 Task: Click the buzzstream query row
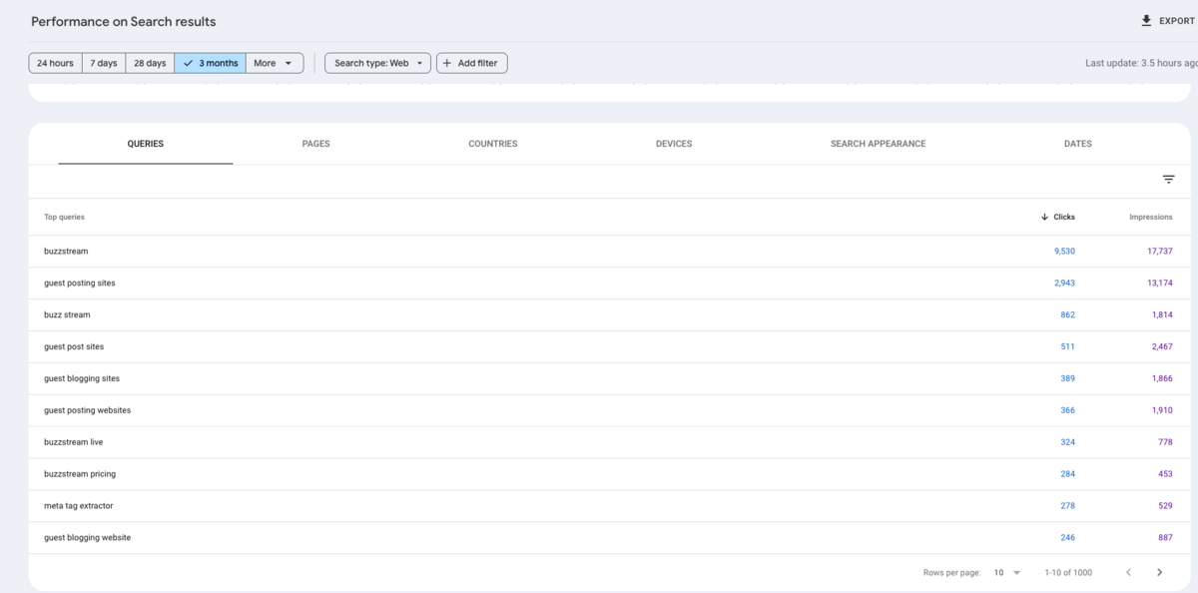click(x=66, y=252)
